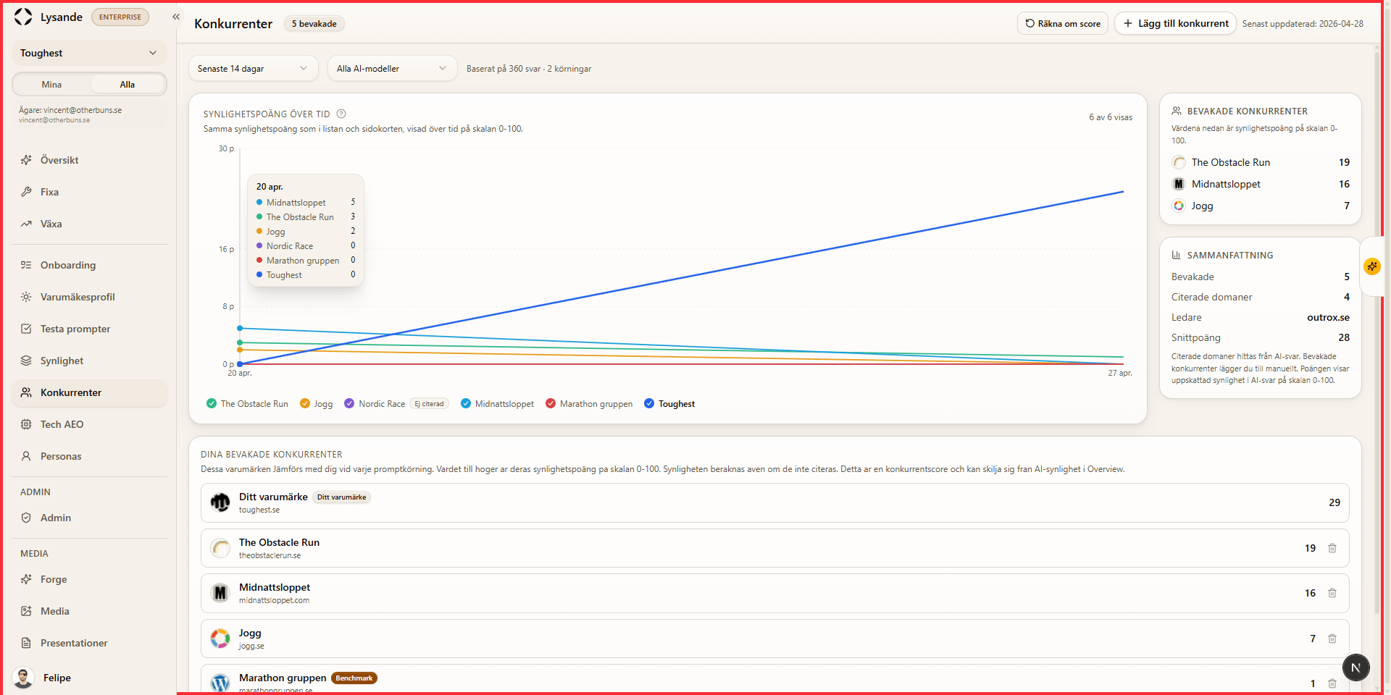
Task: Click Felipe's profile avatar
Action: pos(23,678)
